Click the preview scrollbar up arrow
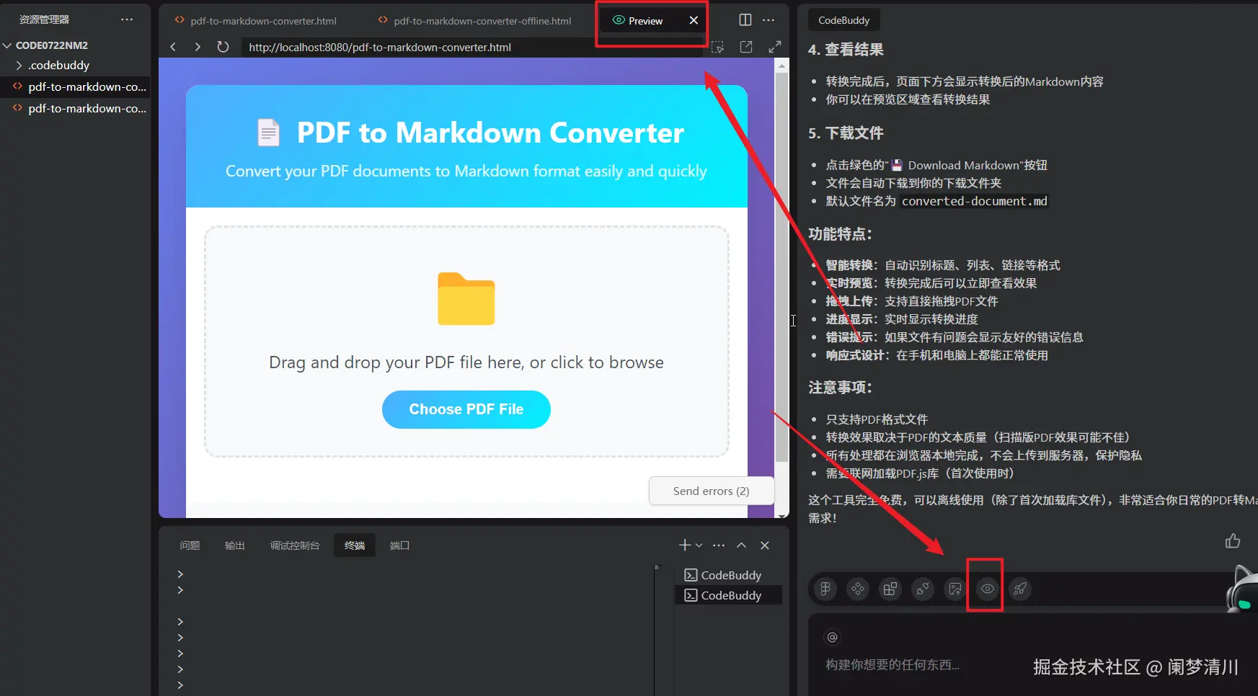The width and height of the screenshot is (1258, 696). (x=781, y=66)
